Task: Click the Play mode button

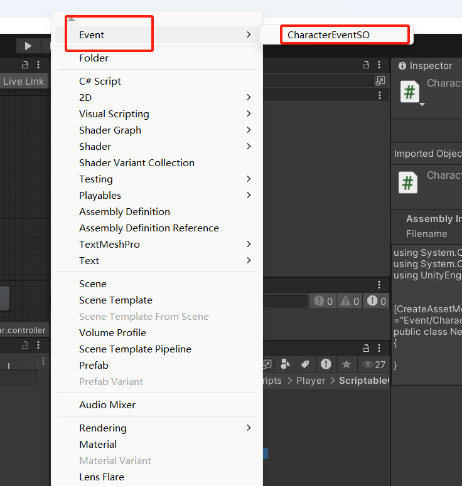Action: pos(28,46)
